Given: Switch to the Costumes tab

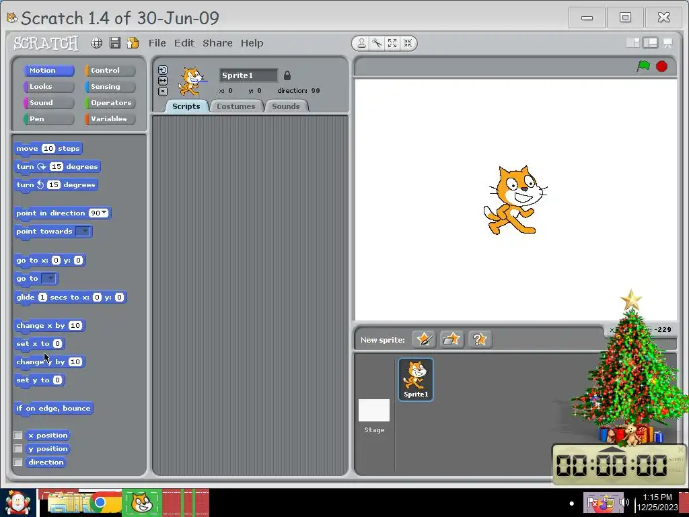Looking at the screenshot, I should click(236, 106).
